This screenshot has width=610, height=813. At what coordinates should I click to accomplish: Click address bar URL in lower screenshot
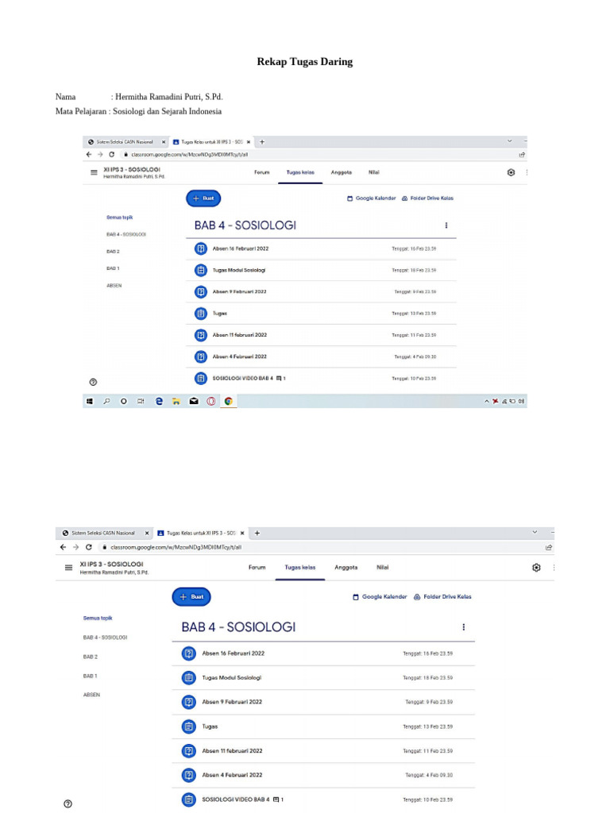pos(176,547)
